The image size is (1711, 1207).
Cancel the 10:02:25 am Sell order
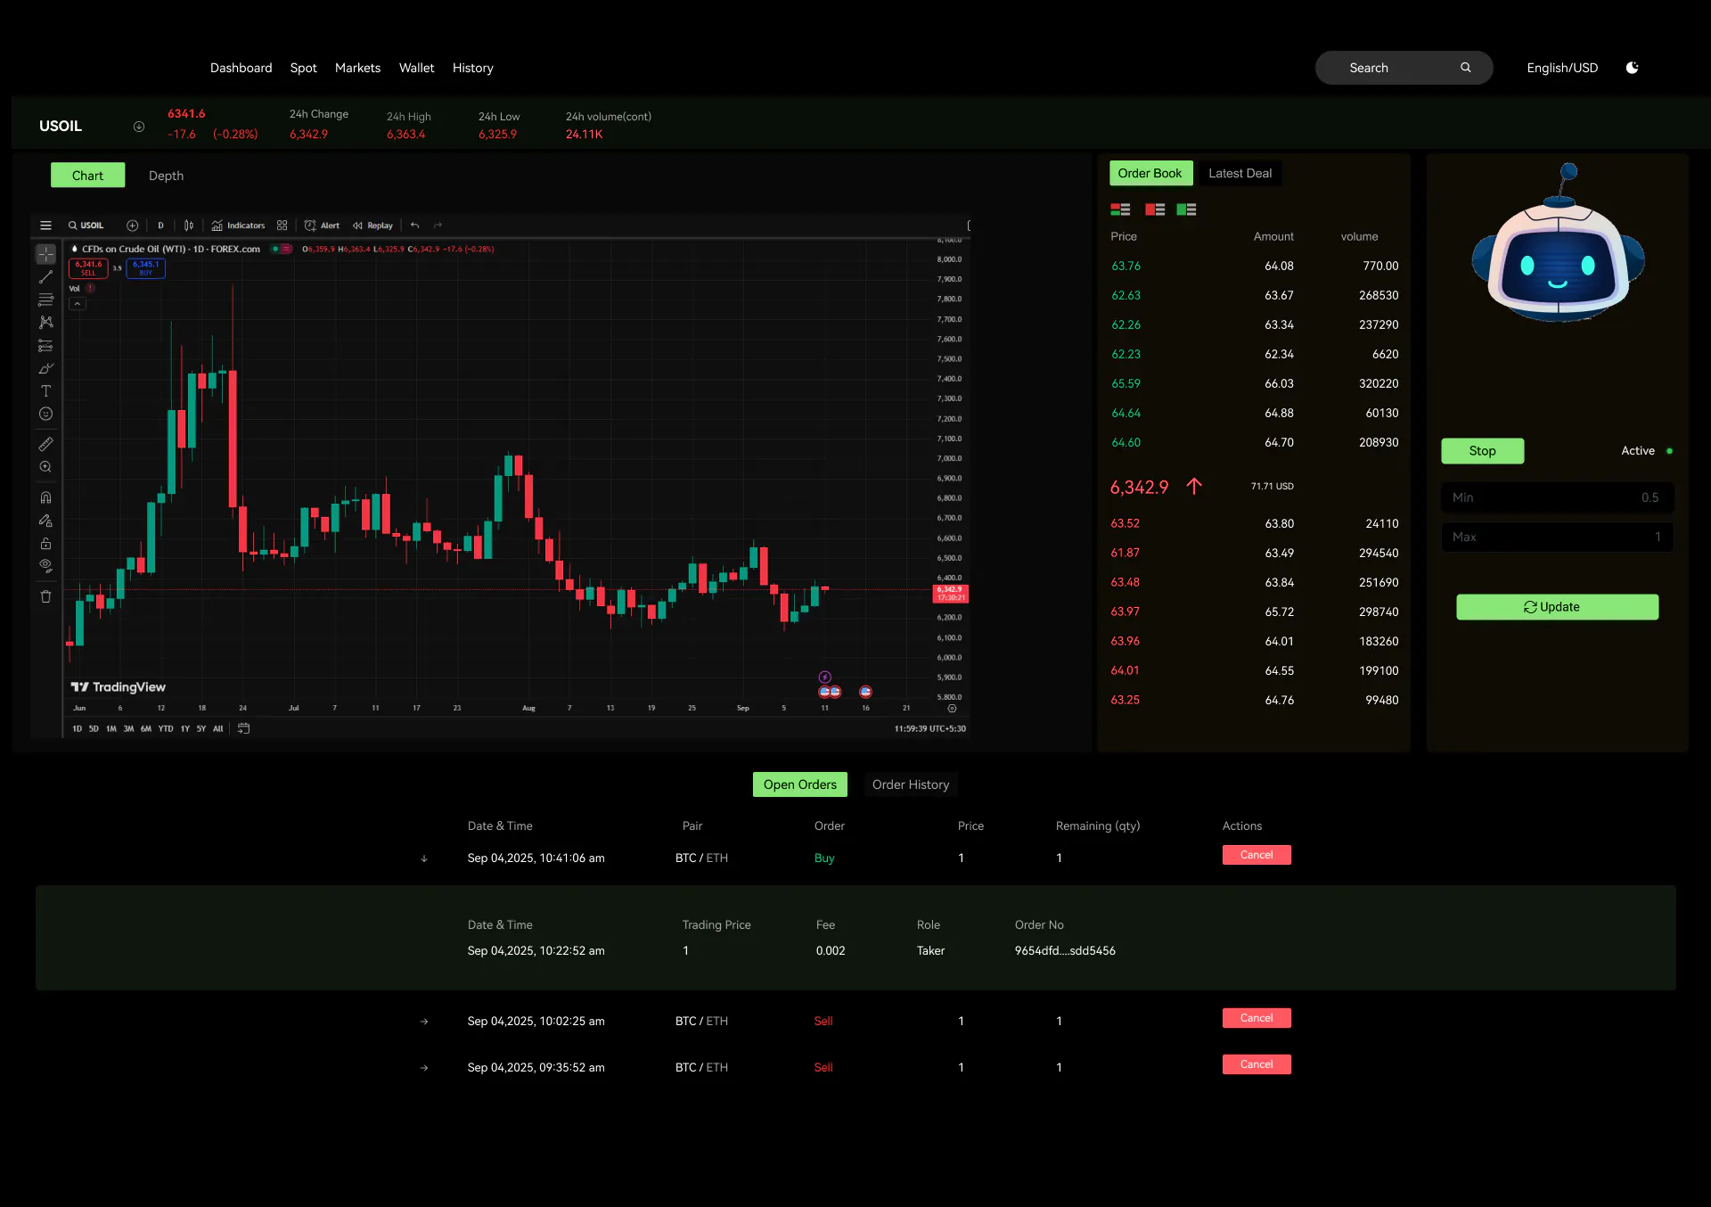[1257, 1018]
